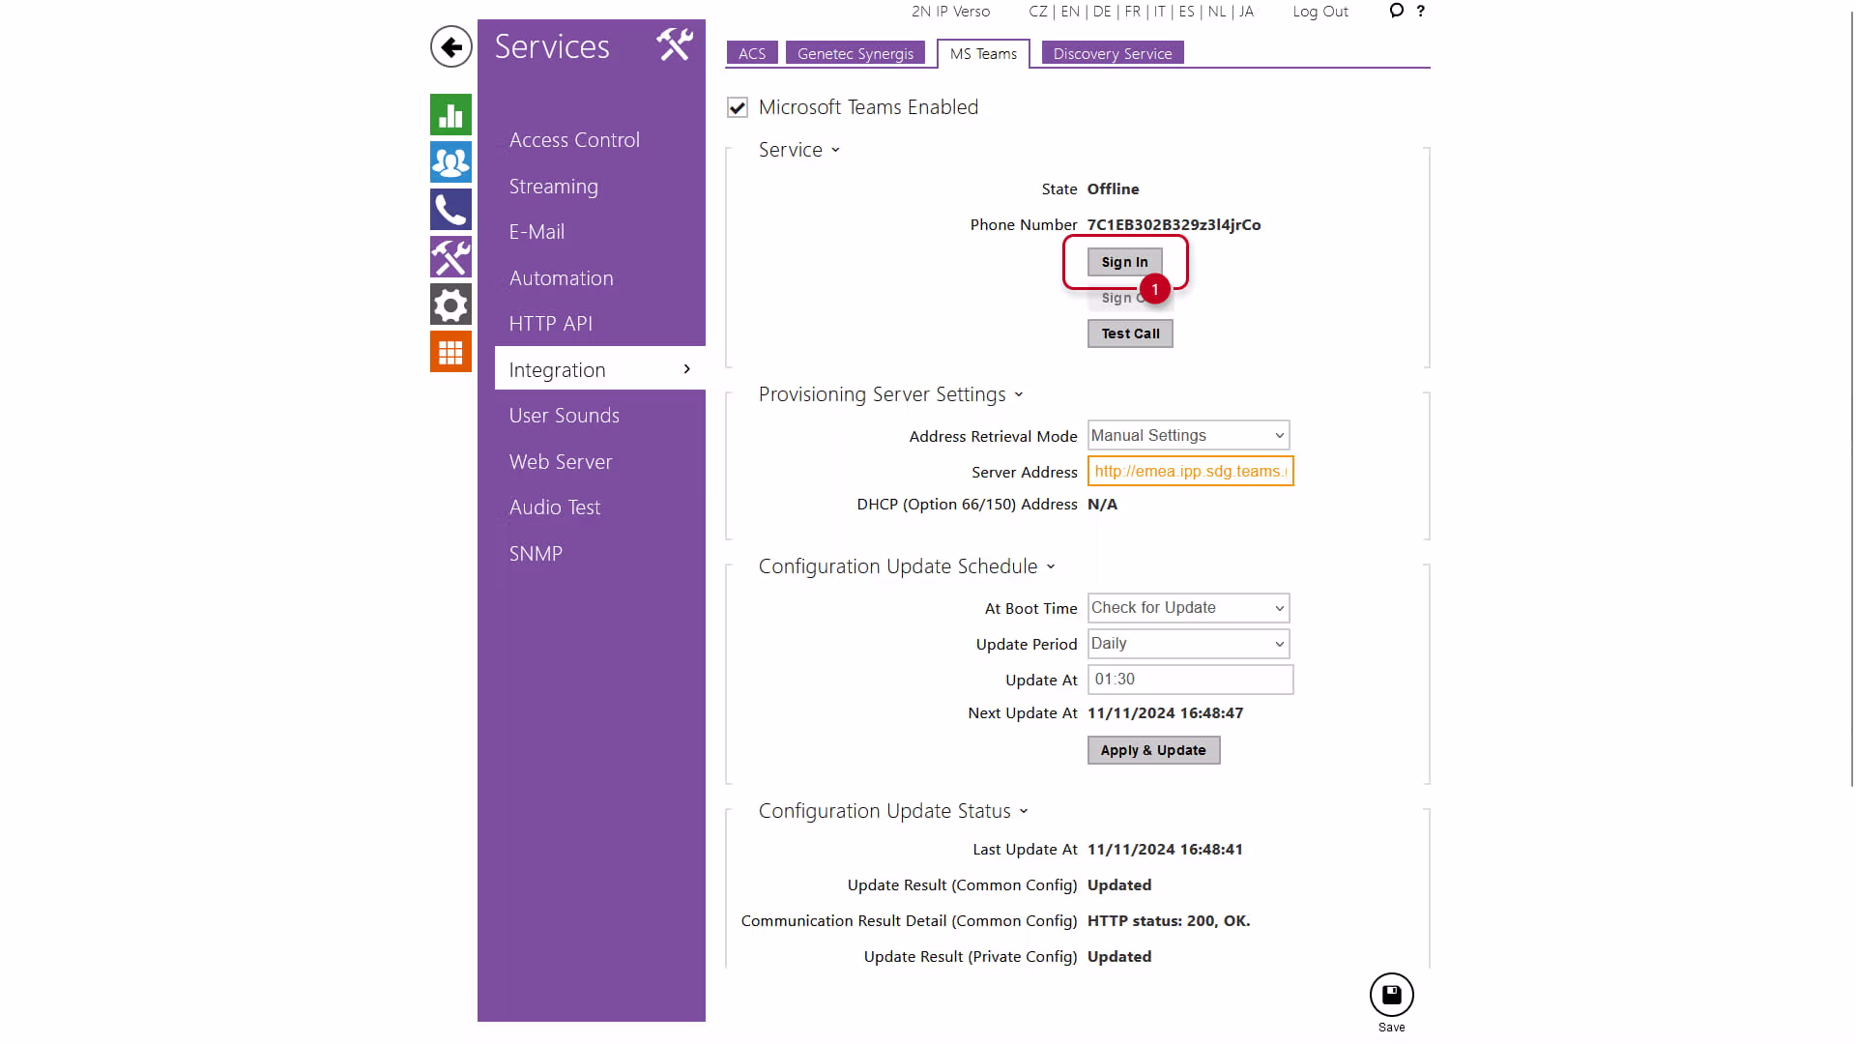1856x1044 pixels.
Task: Click the Save disk icon
Action: 1391,996
